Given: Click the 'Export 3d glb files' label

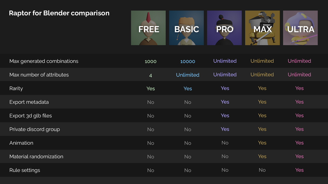Looking at the screenshot, I should (31, 116).
